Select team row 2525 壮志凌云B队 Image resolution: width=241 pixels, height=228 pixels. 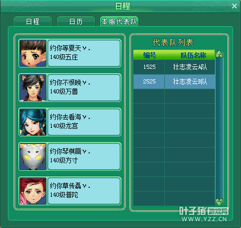pyautogui.click(x=174, y=81)
